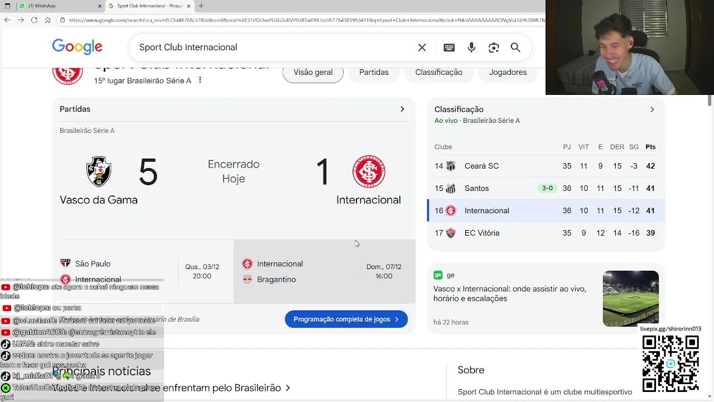
Task: Click the Internacional crest in the match score
Action: pyautogui.click(x=369, y=171)
